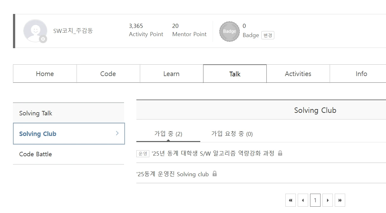This screenshot has height=213, width=386.
Task: Click lock icon beside 운영진 Solving club
Action: (x=215, y=173)
